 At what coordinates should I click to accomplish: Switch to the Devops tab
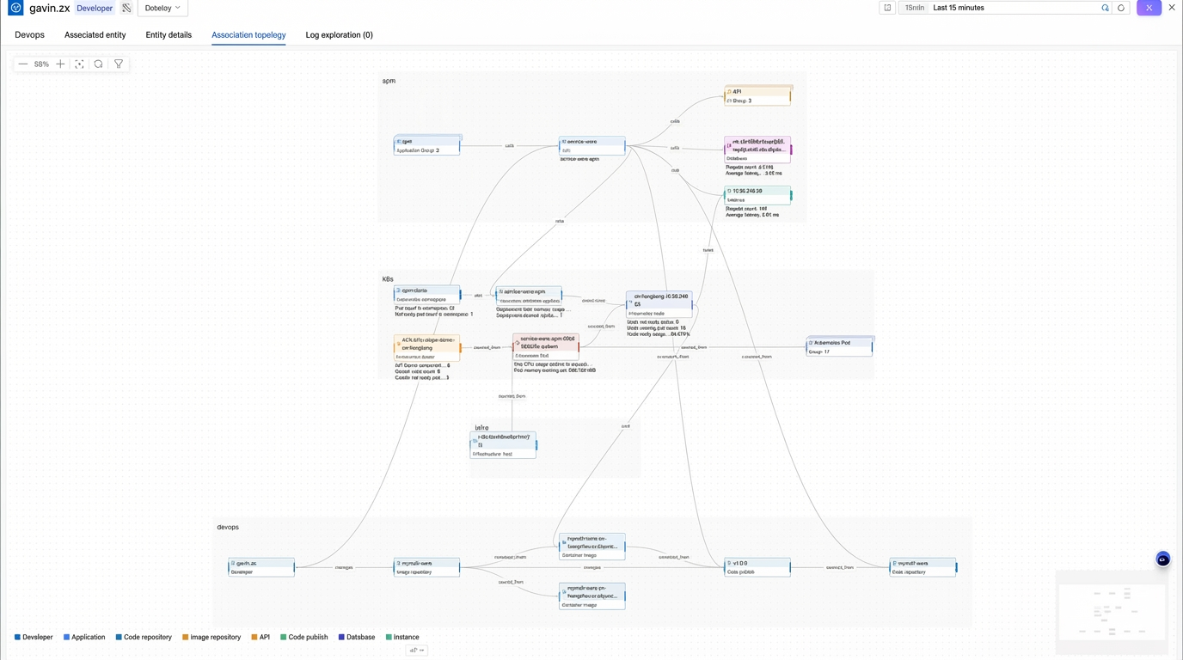pos(29,35)
